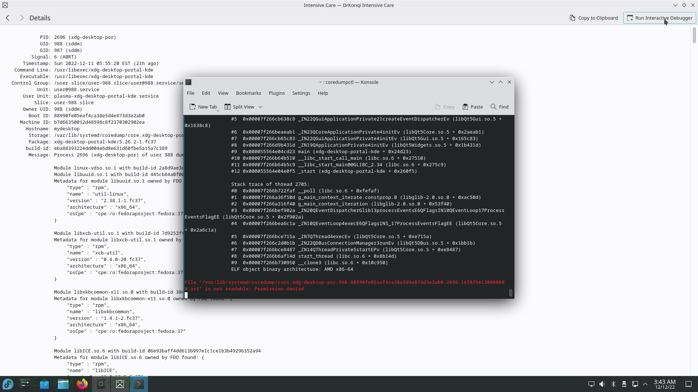
Task: Open the View menu in Konsole
Action: point(223,93)
